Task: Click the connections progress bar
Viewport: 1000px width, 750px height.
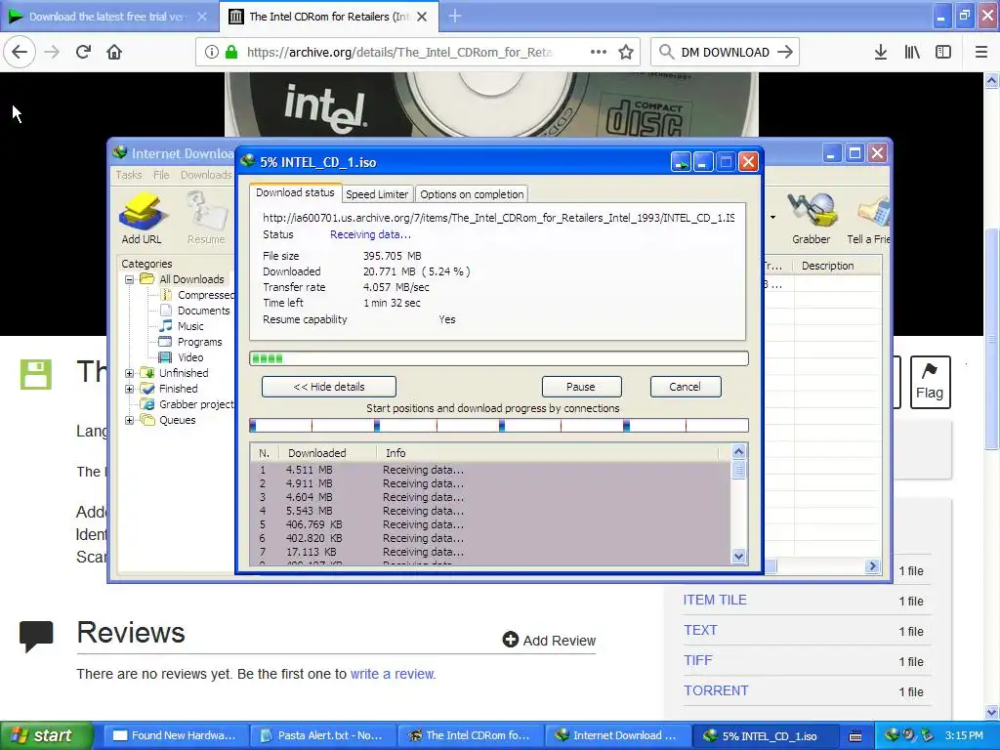Action: [x=499, y=426]
